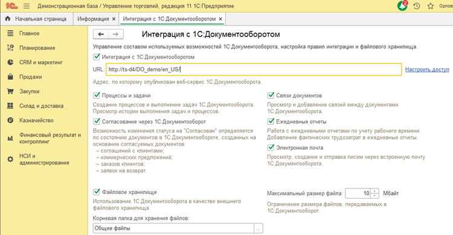Increase maximum file size stepper
Viewport: 453px width, 235px height.
[x=374, y=191]
